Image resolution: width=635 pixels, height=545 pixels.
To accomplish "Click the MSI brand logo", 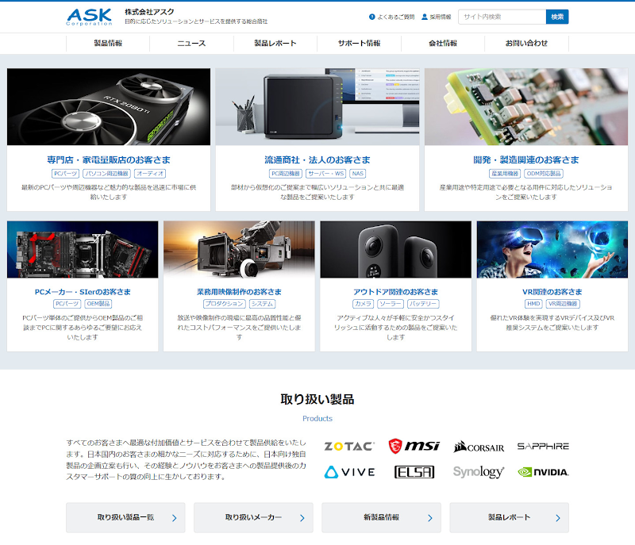I will tap(414, 446).
